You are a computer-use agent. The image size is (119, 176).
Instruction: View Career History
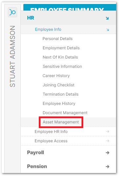click(x=56, y=76)
